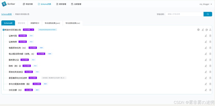Edit the 是否差异化分红送转 field
This screenshot has height=106, width=215.
click(206, 78)
